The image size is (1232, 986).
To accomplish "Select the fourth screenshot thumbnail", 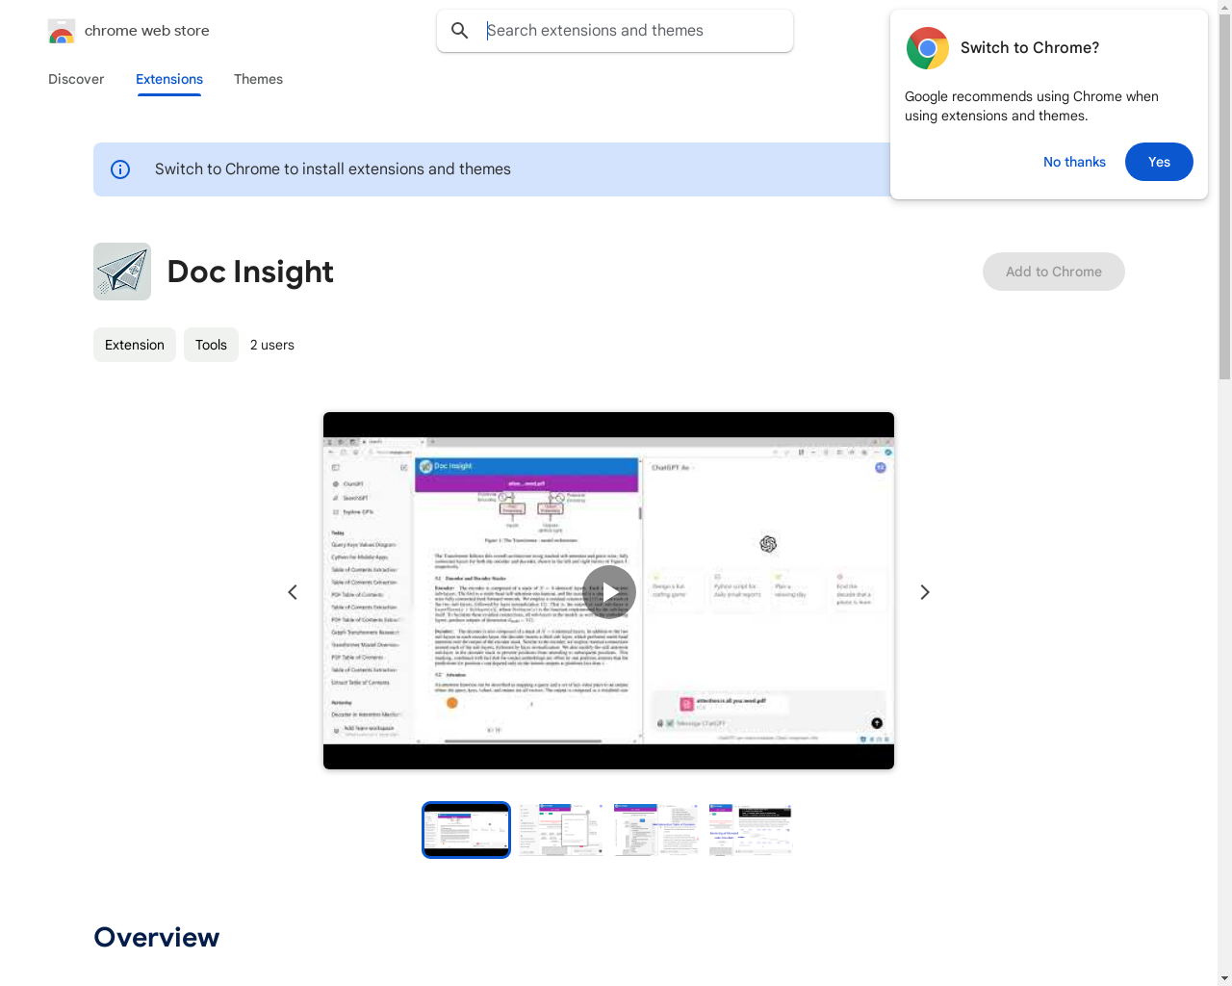I will (751, 830).
